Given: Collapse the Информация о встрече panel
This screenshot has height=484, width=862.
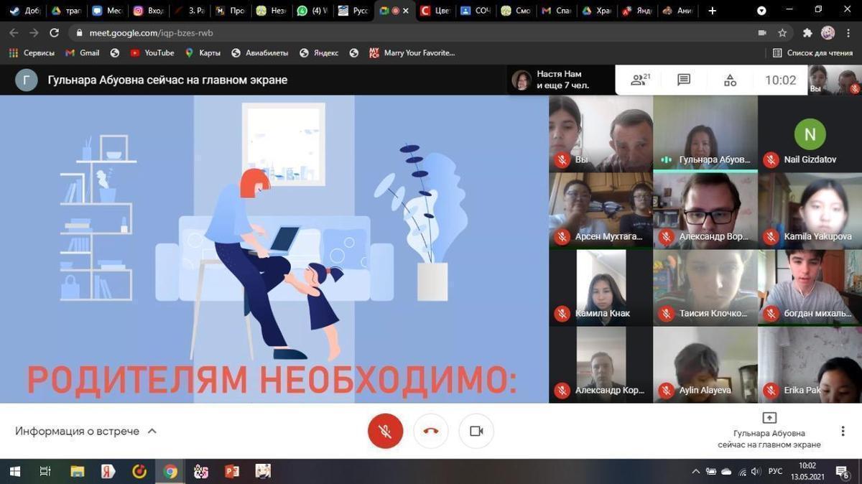Looking at the screenshot, I should [152, 431].
